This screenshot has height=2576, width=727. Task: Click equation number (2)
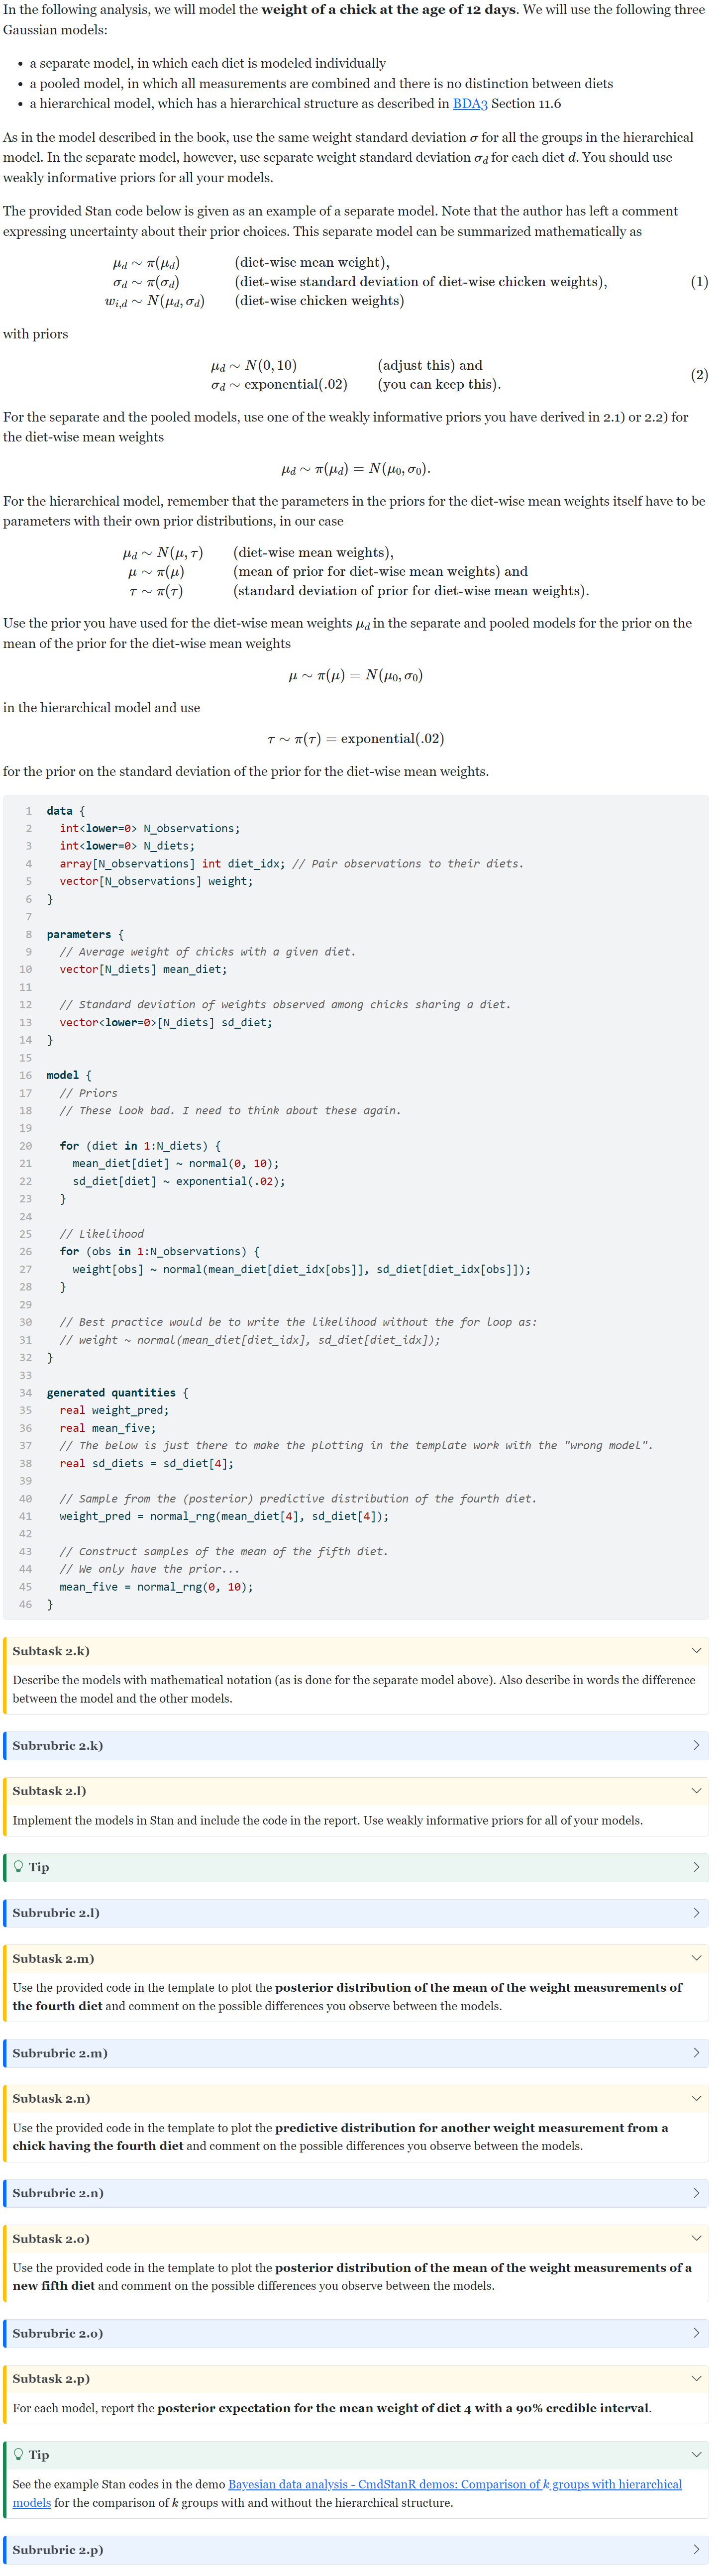(x=699, y=375)
